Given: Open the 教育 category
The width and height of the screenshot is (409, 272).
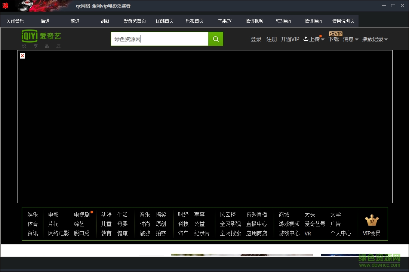Looking at the screenshot, I should [x=107, y=233].
